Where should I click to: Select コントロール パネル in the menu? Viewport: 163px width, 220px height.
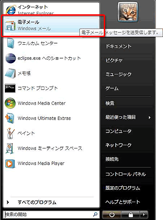click(126, 174)
